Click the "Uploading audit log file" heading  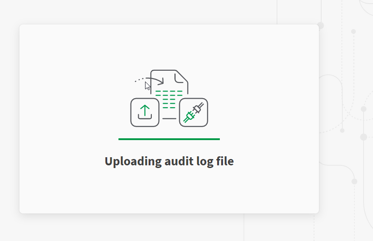(x=169, y=162)
